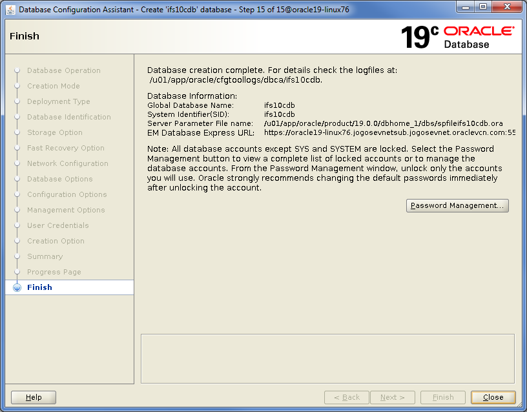Screen dimensions: 527x412
Task: Click the Oracle 19c Database logo
Action: pyautogui.click(x=457, y=37)
